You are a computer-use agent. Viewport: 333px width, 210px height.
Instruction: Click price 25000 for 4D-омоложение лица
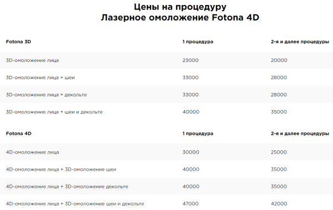tap(279, 152)
